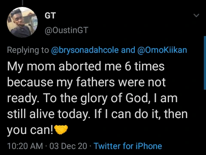Image resolution: width=206 pixels, height=155 pixels.
Task: Click the handshake emoji in the tweet
Action: point(61,130)
